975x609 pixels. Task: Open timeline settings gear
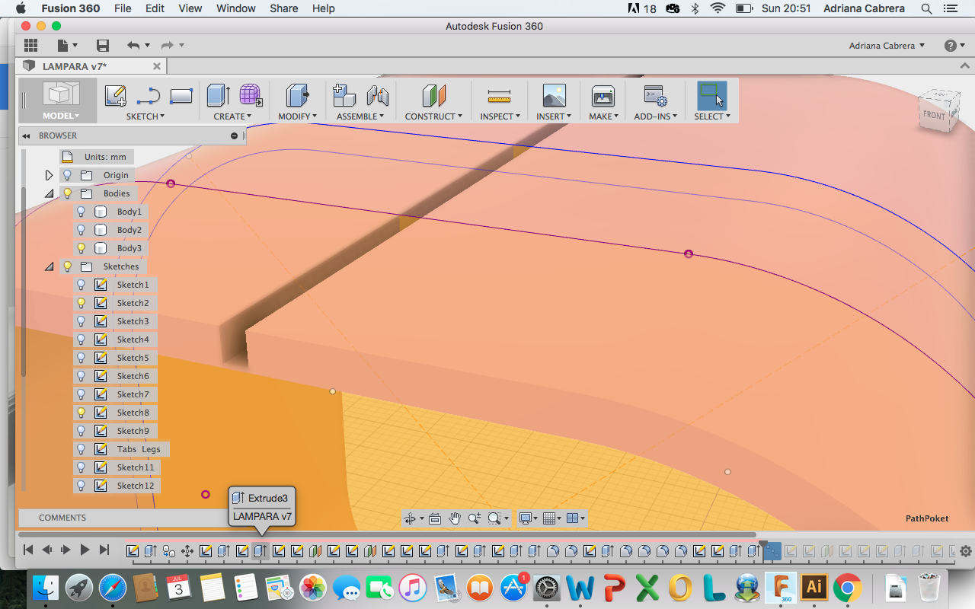tap(965, 550)
